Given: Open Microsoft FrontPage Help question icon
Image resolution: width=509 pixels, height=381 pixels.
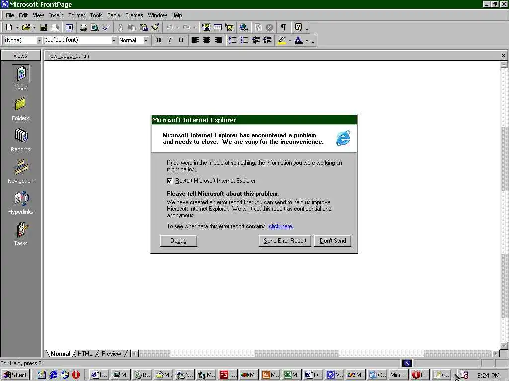Looking at the screenshot, I should tap(299, 28).
